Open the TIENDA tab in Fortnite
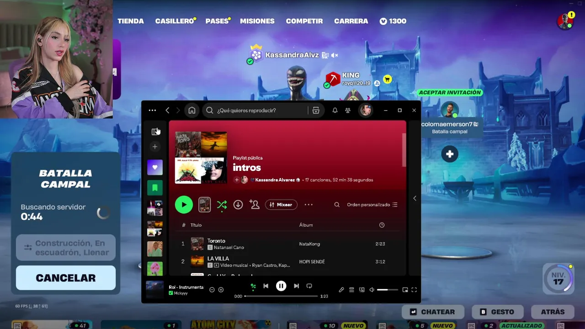Image resolution: width=585 pixels, height=329 pixels. pyautogui.click(x=131, y=21)
